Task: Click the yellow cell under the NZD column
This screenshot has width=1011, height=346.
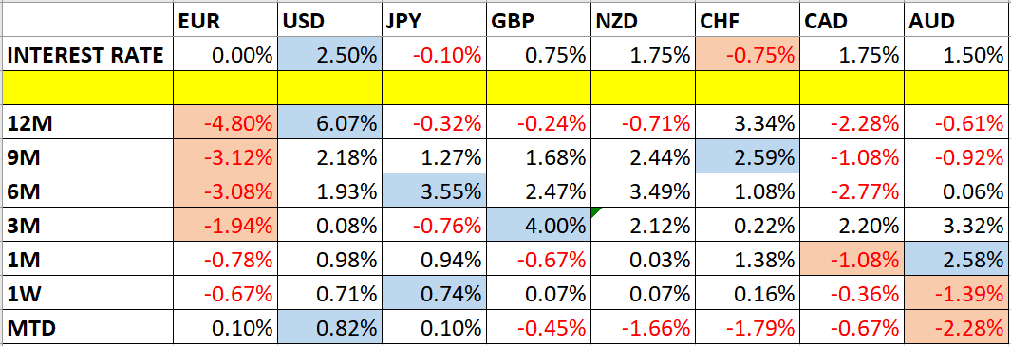Action: (643, 88)
